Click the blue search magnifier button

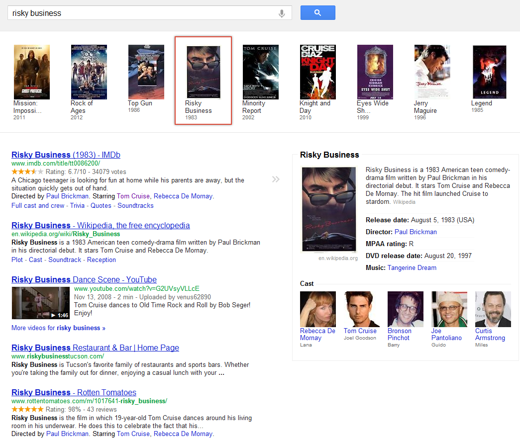click(317, 12)
